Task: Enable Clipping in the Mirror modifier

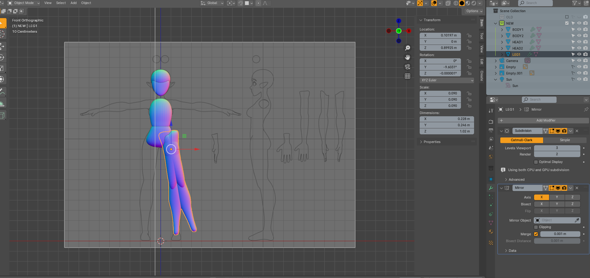Action: pyautogui.click(x=536, y=227)
